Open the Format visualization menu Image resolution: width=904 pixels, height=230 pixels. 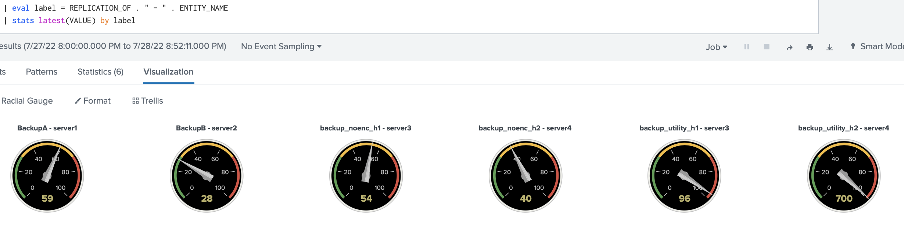tap(93, 101)
